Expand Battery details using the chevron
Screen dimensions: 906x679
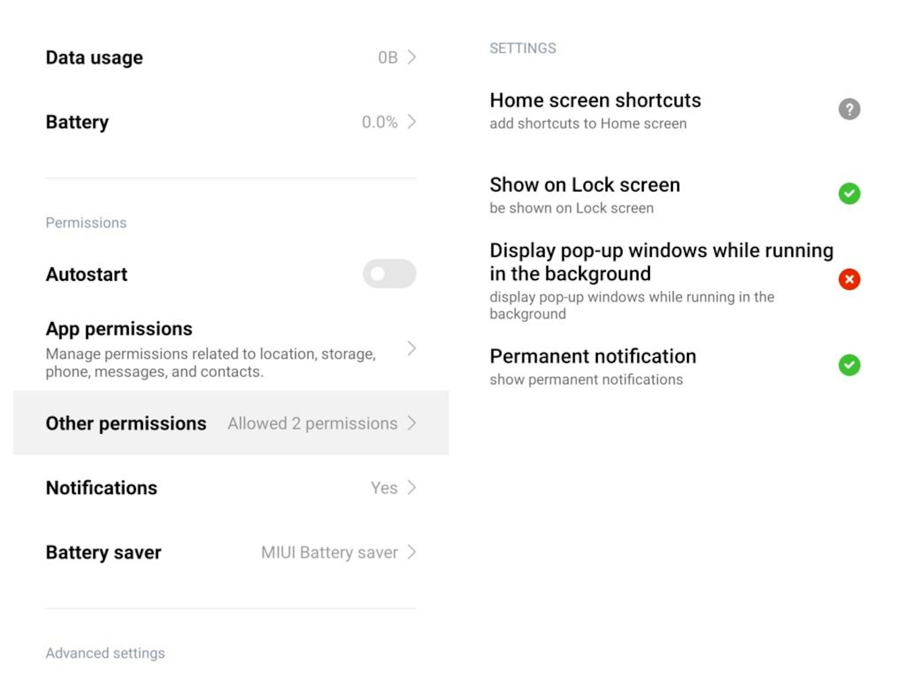(x=412, y=122)
